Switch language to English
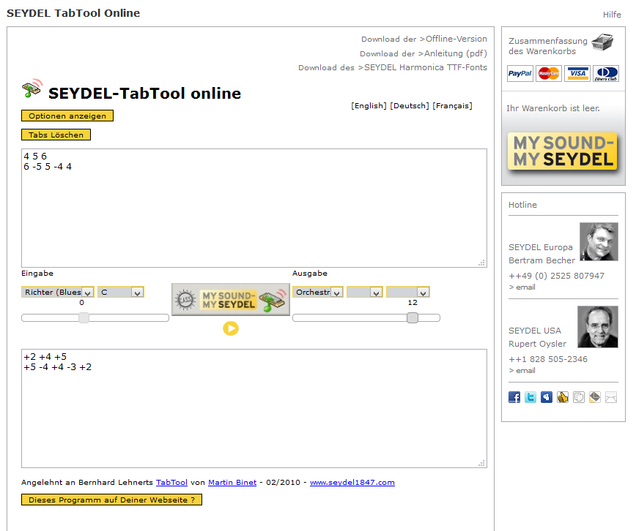 (369, 106)
